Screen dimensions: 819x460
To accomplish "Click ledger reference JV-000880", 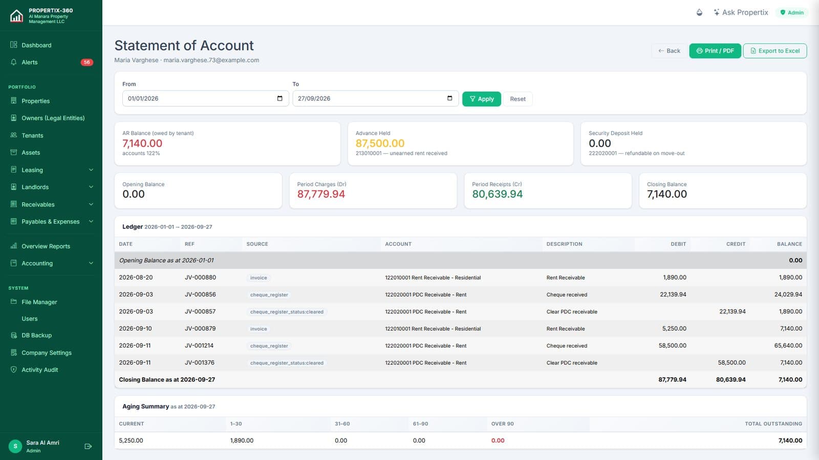I will [x=200, y=278].
